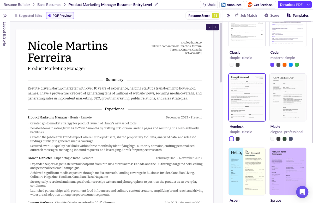313x203 pixels.
Task: Click Get Feedback with Reddit icon
Action: (x=261, y=5)
